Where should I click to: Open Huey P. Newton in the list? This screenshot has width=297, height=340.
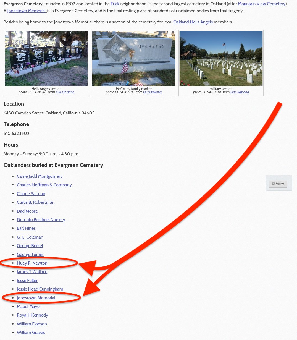[x=32, y=263]
